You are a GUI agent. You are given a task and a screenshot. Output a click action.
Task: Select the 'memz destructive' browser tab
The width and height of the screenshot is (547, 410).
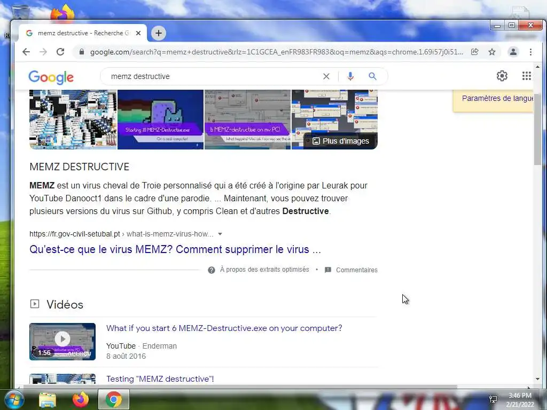83,33
